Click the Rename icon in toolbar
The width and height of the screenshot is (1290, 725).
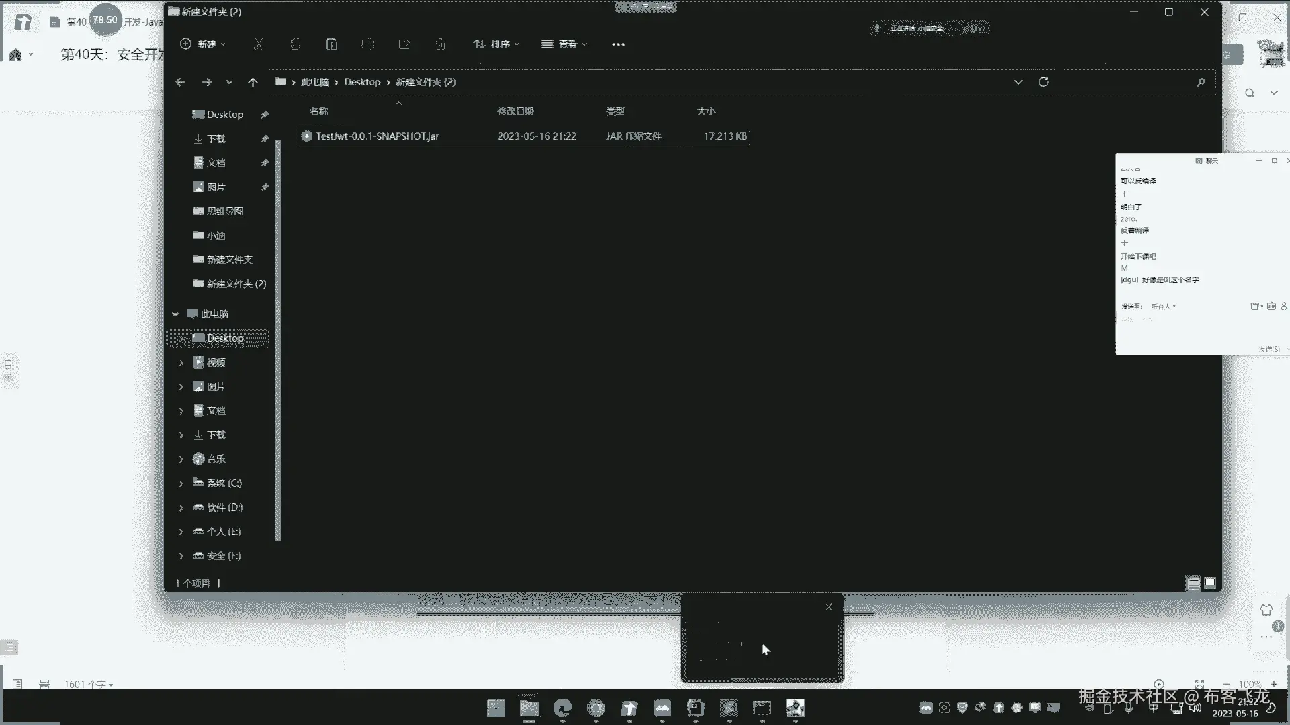click(x=368, y=44)
